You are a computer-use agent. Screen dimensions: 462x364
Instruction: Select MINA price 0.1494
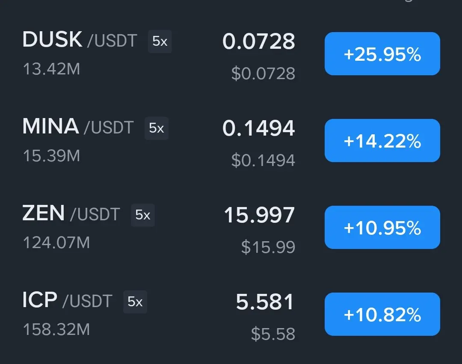pyautogui.click(x=259, y=128)
